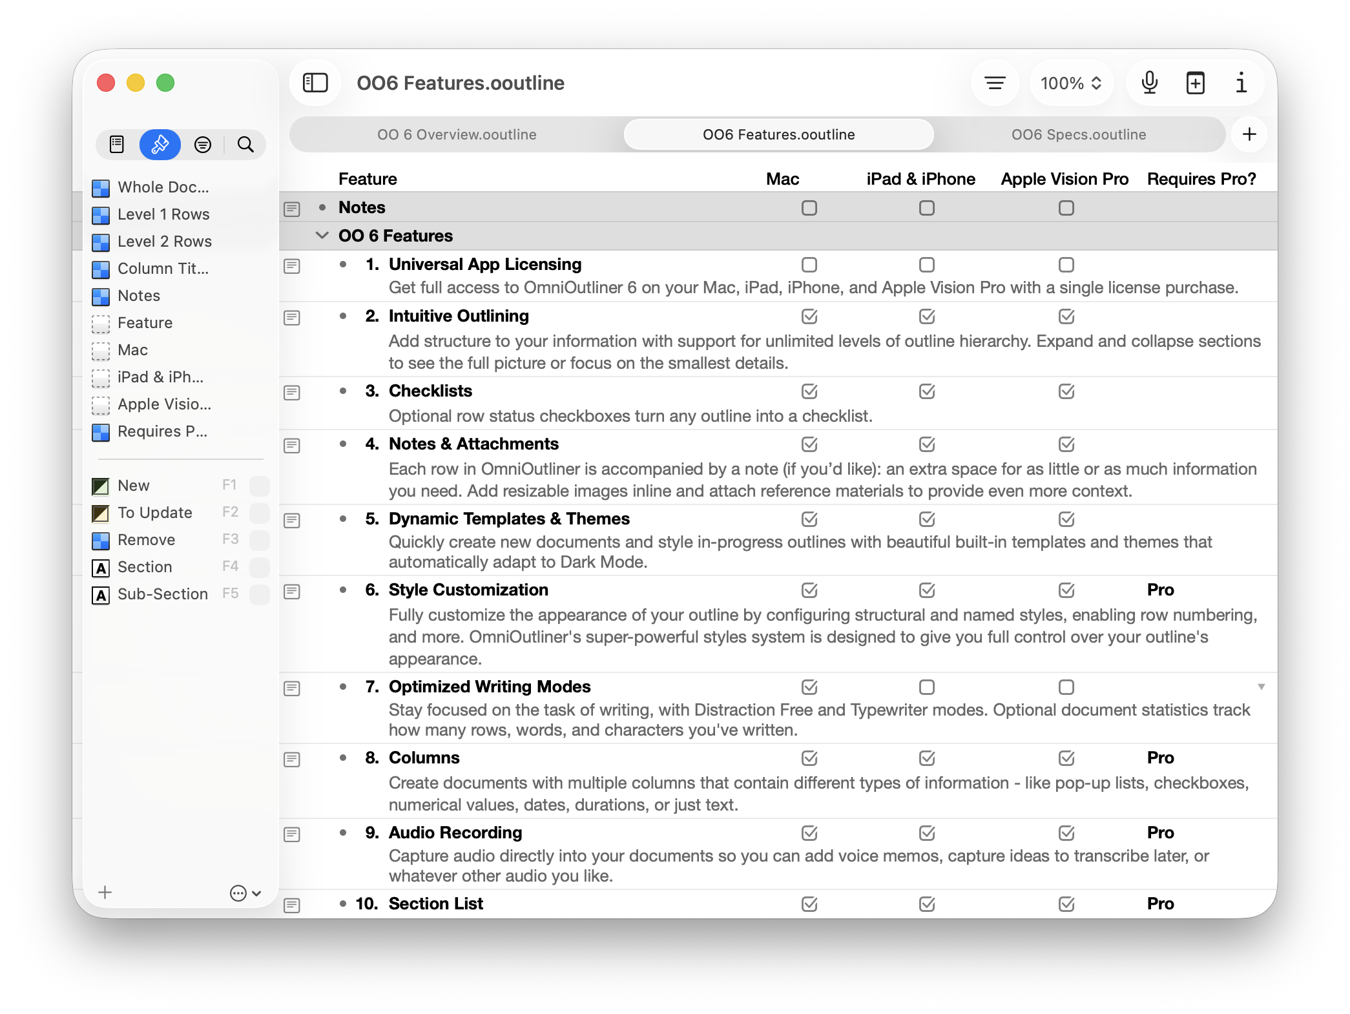This screenshot has width=1350, height=1014.
Task: Click the note icon beside Checklists row
Action: click(292, 393)
